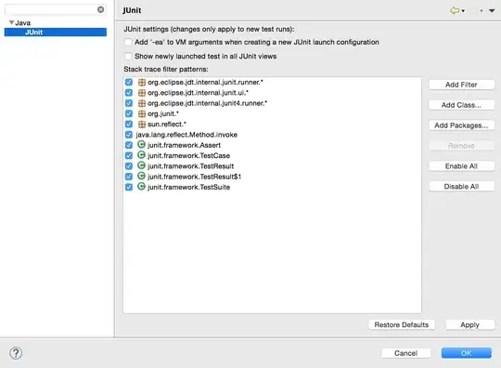Select the org.eclipse.jdt.internal.junit.runner.* row text
The width and height of the screenshot is (501, 368).
[205, 82]
